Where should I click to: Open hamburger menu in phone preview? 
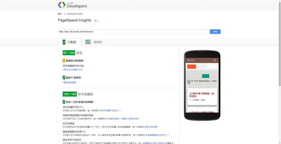[215, 61]
